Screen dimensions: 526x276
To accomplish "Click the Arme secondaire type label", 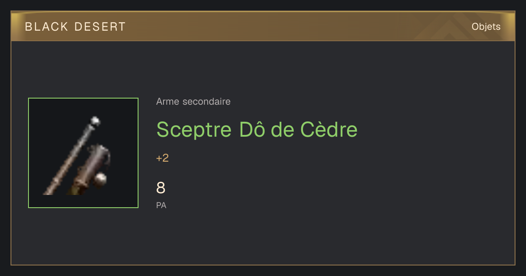I will coord(193,102).
